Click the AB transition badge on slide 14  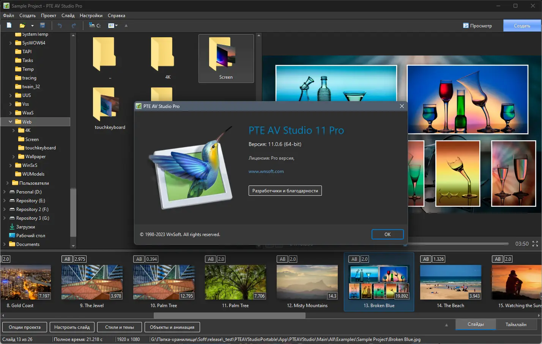(426, 259)
